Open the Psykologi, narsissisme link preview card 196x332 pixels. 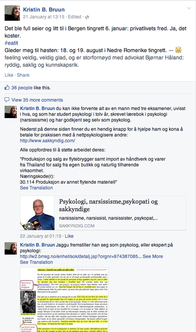click(x=103, y=213)
